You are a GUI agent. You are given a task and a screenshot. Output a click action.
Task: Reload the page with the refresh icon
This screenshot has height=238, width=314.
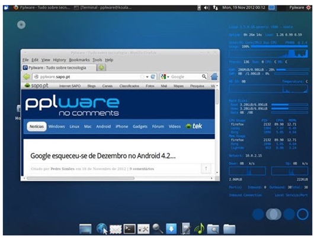pos(153,77)
